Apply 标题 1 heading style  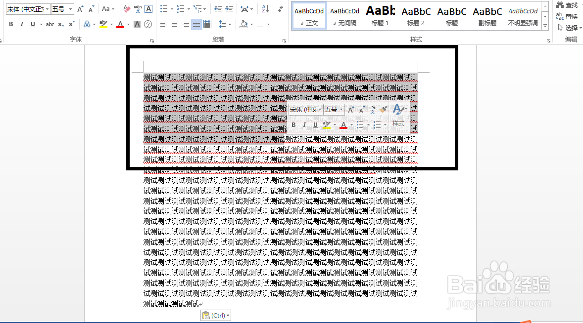[x=381, y=16]
